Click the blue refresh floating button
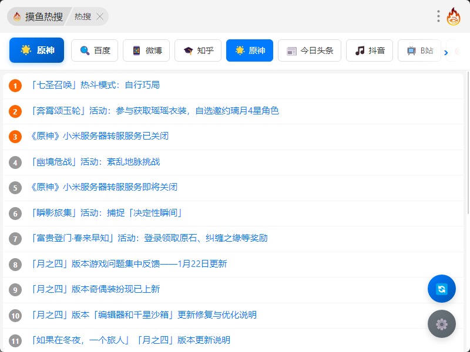 pyautogui.click(x=442, y=289)
